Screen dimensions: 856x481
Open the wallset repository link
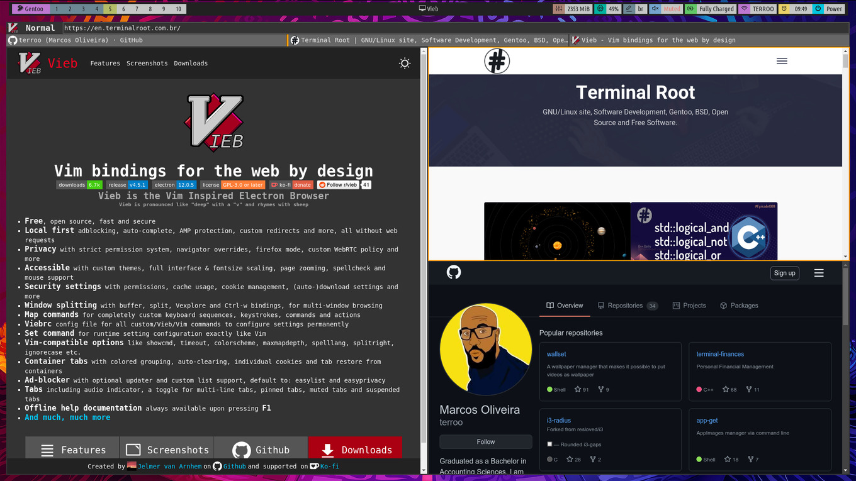coord(556,354)
